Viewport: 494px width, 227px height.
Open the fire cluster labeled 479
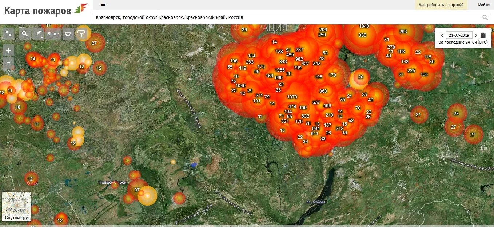point(292,106)
